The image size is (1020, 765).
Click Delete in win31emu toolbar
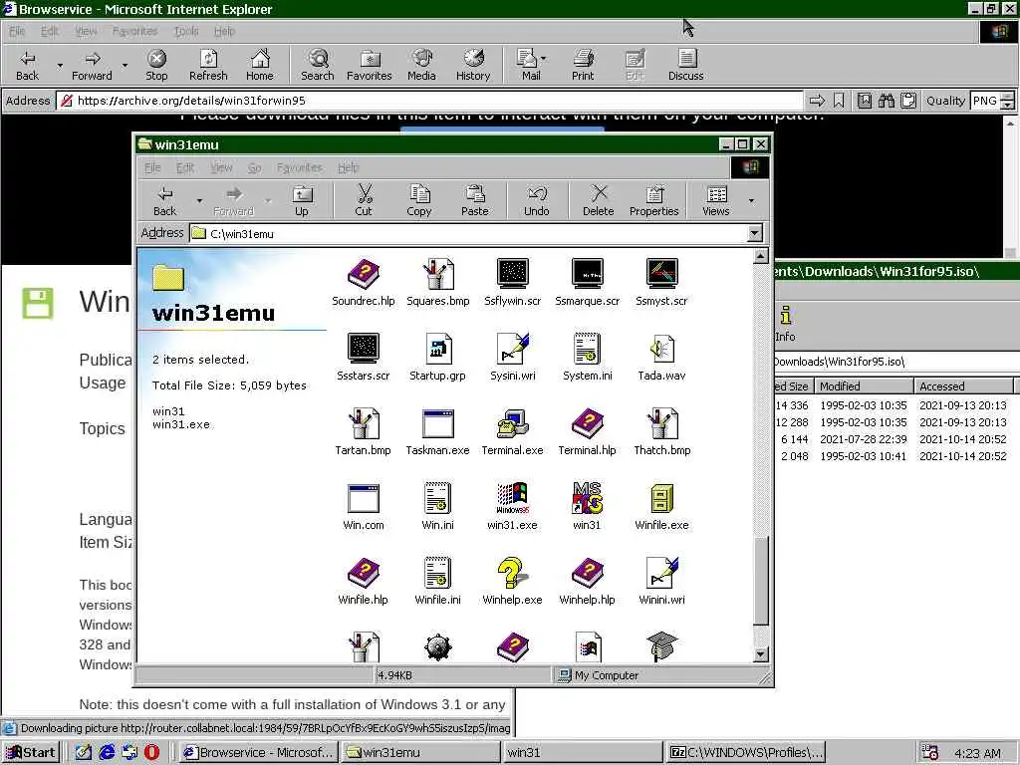point(599,200)
